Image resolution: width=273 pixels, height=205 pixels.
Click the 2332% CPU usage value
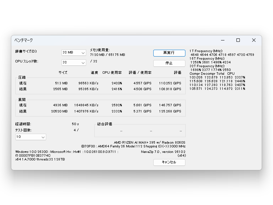click(117, 111)
